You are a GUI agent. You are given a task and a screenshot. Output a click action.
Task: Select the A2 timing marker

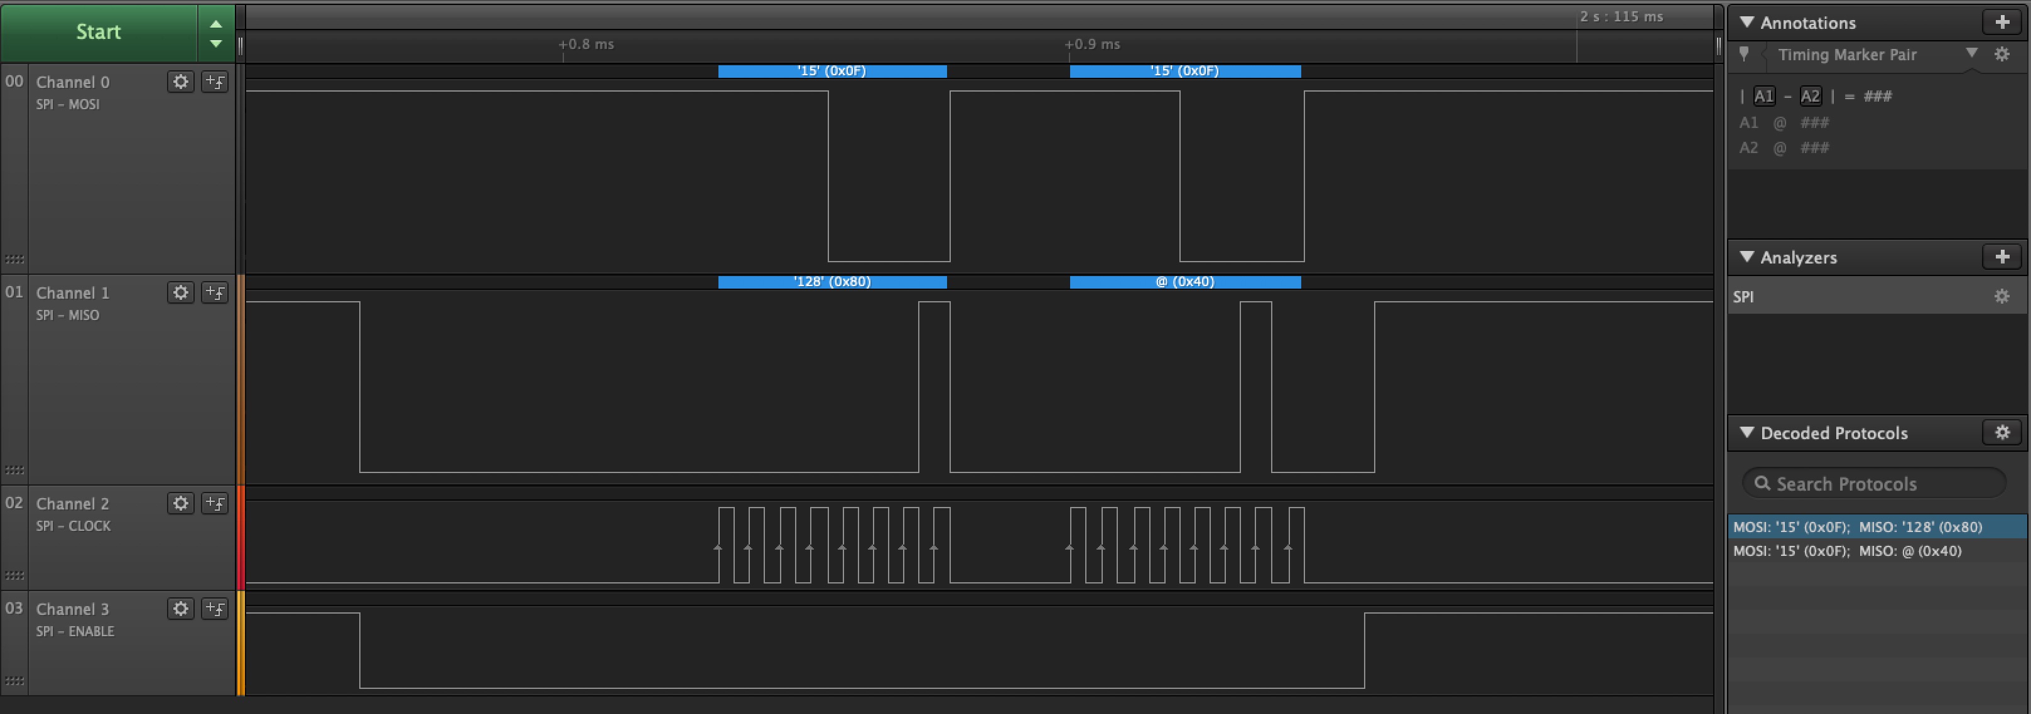[1810, 96]
